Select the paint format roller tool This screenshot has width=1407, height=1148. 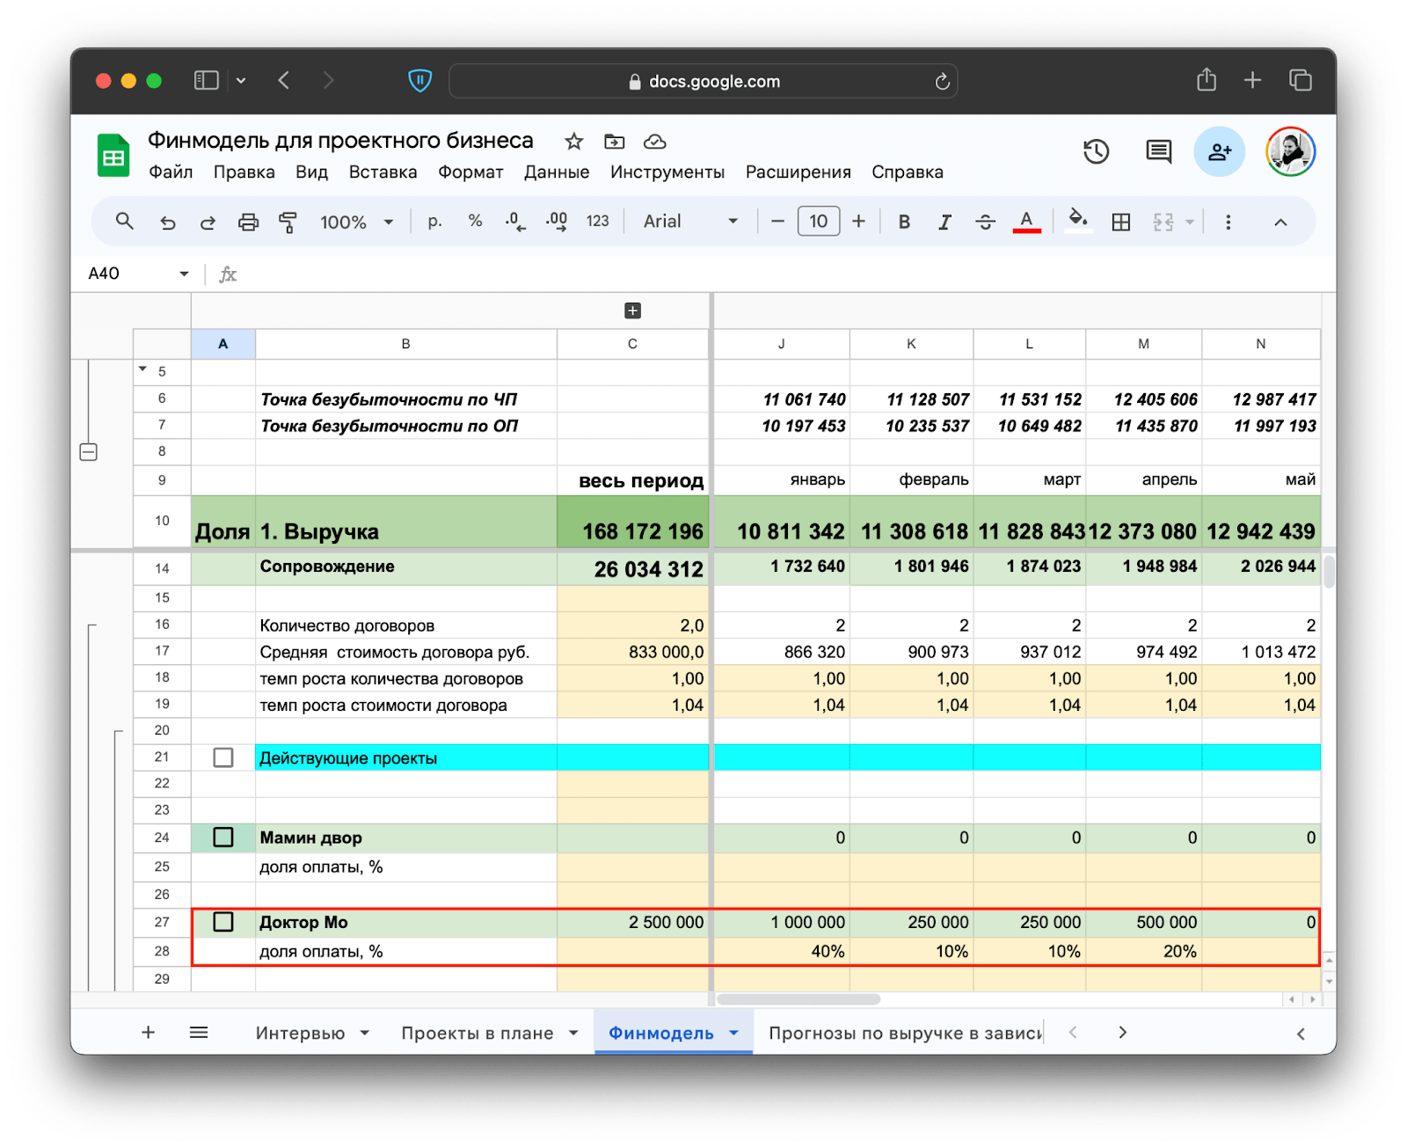(288, 223)
